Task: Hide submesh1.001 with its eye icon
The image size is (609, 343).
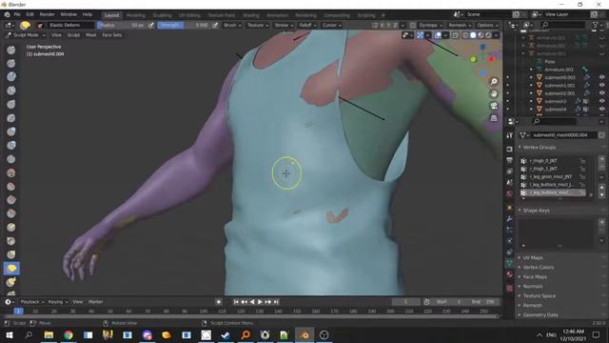Action: (601, 85)
